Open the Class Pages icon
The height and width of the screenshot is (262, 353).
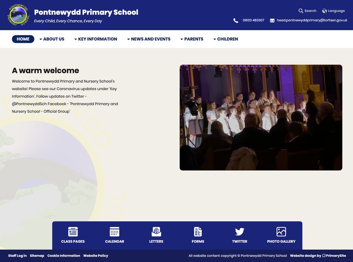[x=73, y=232]
